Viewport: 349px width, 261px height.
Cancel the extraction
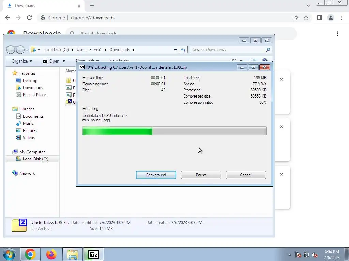(246, 175)
